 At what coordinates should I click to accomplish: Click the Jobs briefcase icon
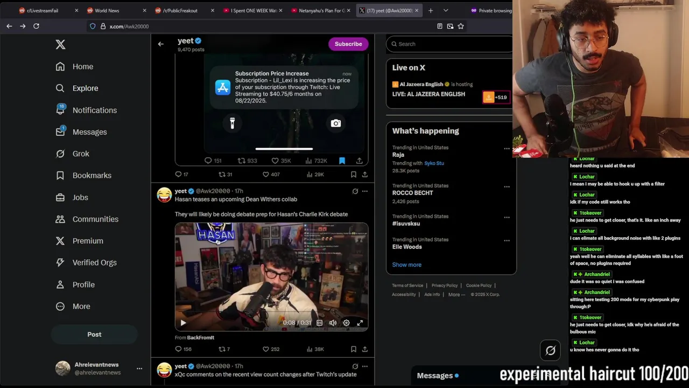point(60,197)
